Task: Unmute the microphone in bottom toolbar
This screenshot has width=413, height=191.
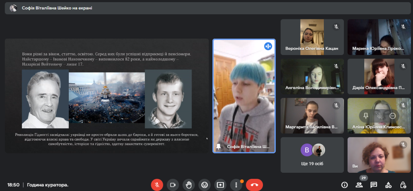Action: [x=157, y=185]
